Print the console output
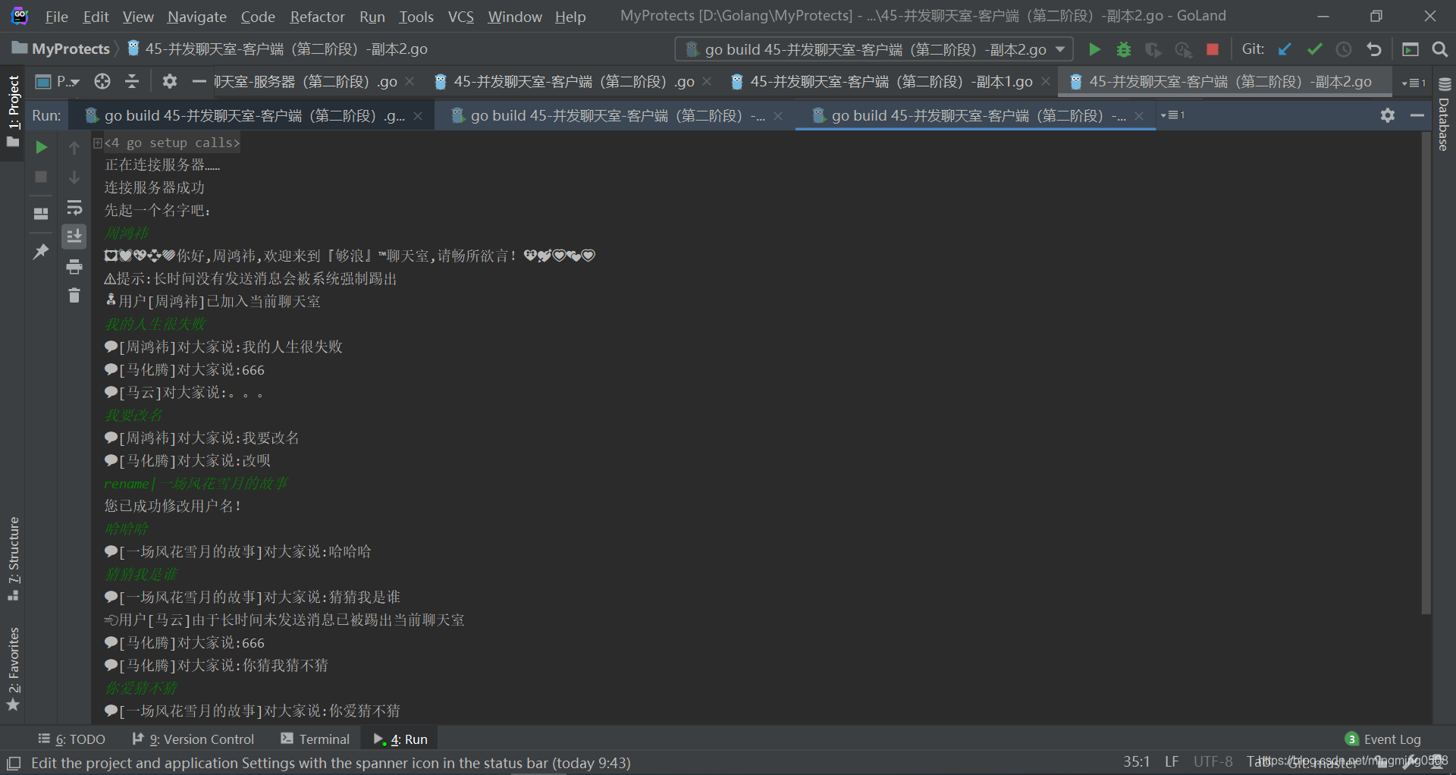 coord(74,266)
